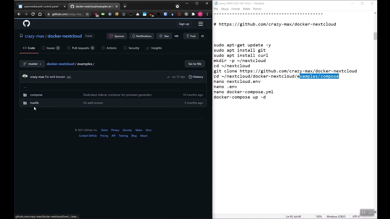Click the GitHub Octocat logo
Image resolution: width=390 pixels, height=219 pixels.
point(27,24)
